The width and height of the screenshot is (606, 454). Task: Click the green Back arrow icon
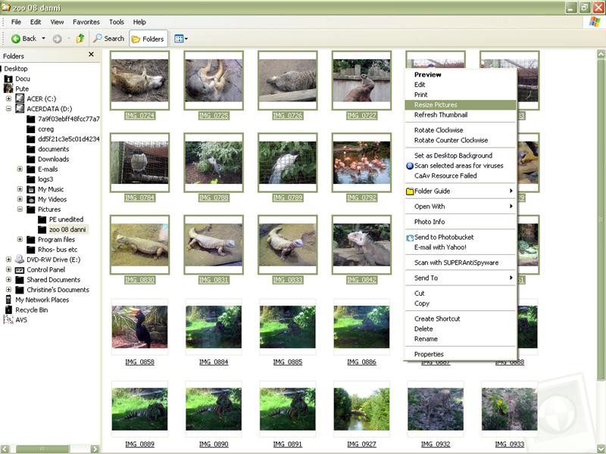[x=16, y=39]
